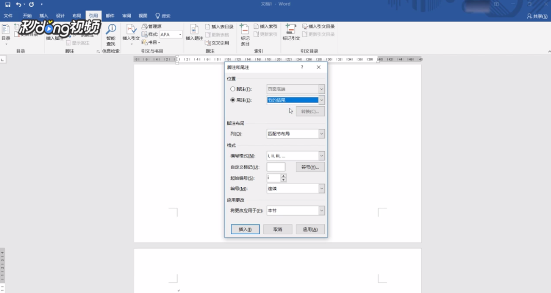Collapse the ribbon with the arrow
The image size is (551, 293).
549,52
